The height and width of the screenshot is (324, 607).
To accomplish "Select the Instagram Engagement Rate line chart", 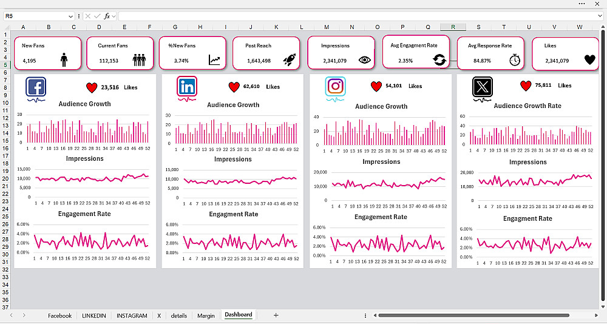I will tap(381, 239).
